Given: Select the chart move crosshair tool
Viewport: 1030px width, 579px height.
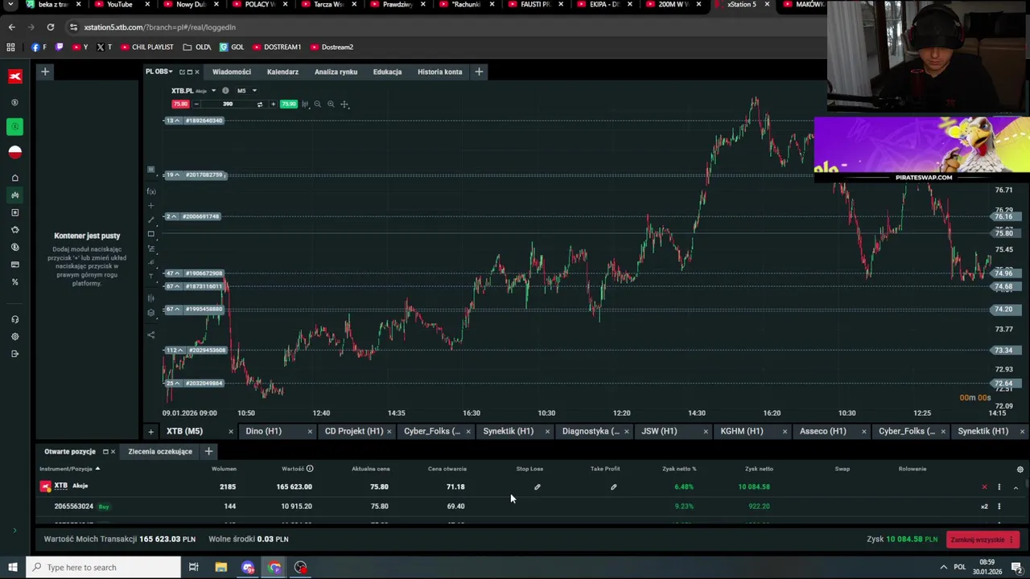Looking at the screenshot, I should pyautogui.click(x=344, y=105).
